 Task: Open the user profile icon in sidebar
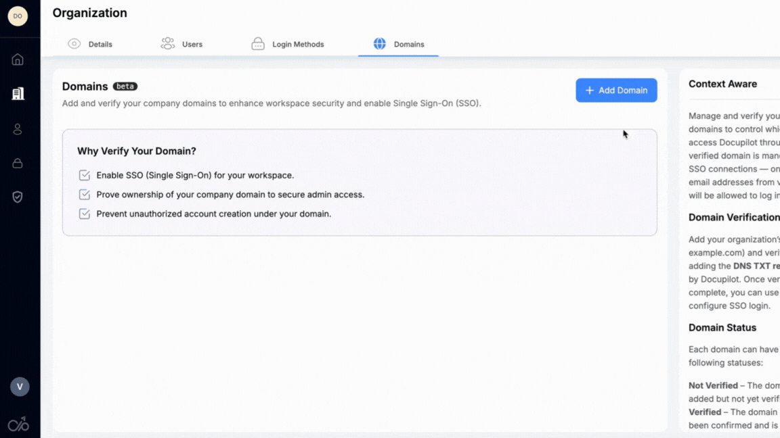pos(18,129)
